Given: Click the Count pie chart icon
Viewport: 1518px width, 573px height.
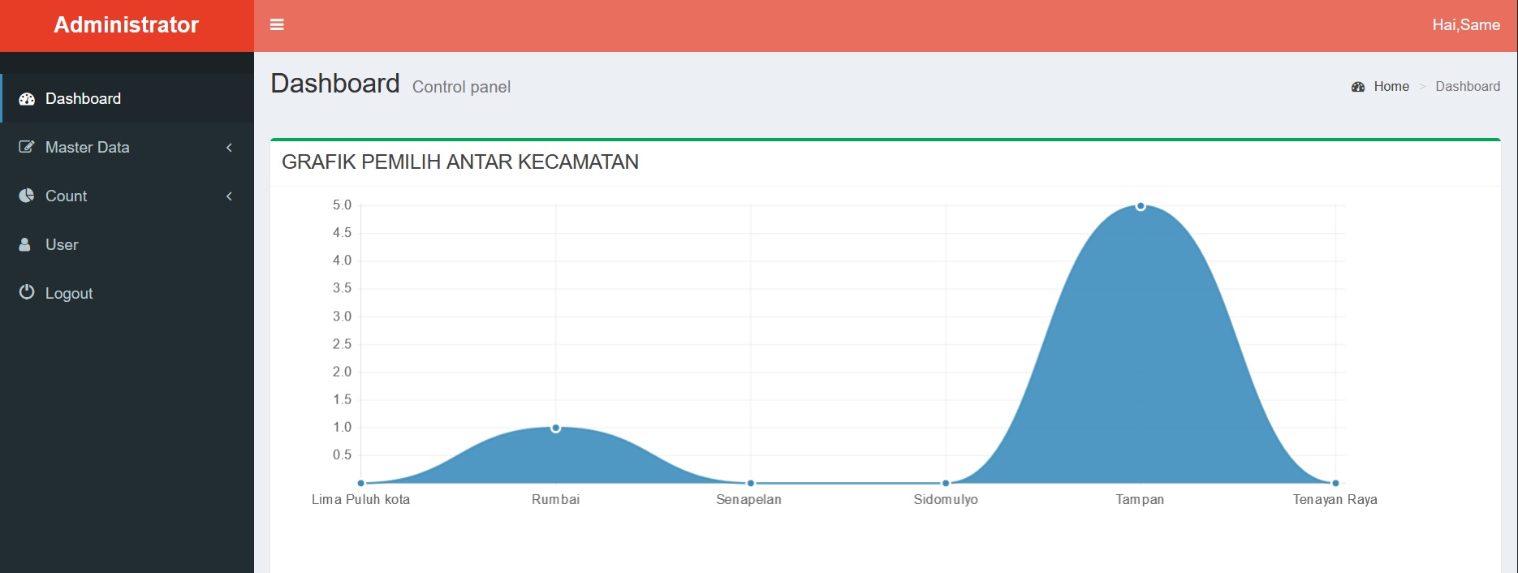Looking at the screenshot, I should pyautogui.click(x=27, y=196).
